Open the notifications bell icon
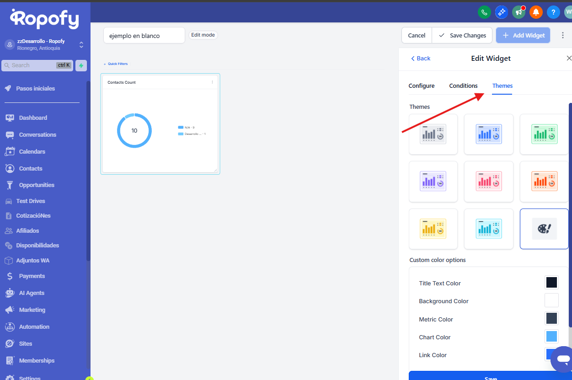572x380 pixels. (536, 12)
